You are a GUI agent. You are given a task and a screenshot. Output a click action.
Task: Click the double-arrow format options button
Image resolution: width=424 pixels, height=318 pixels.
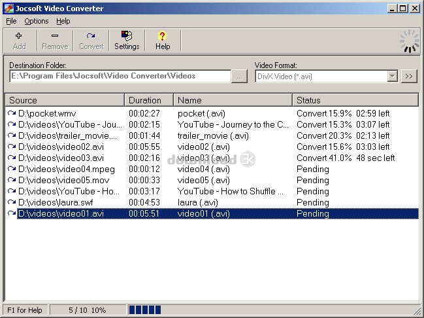click(x=409, y=77)
